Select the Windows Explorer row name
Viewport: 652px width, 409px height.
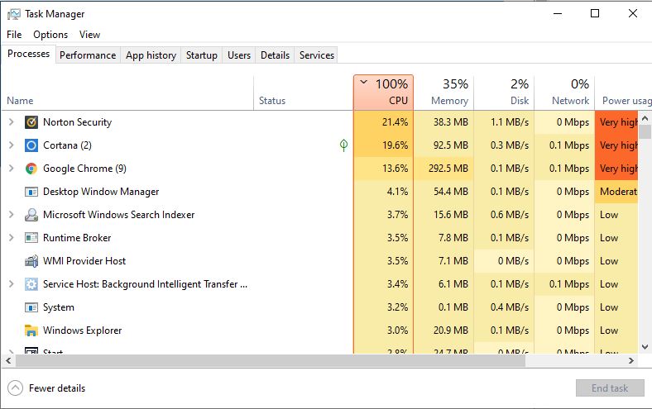click(83, 331)
